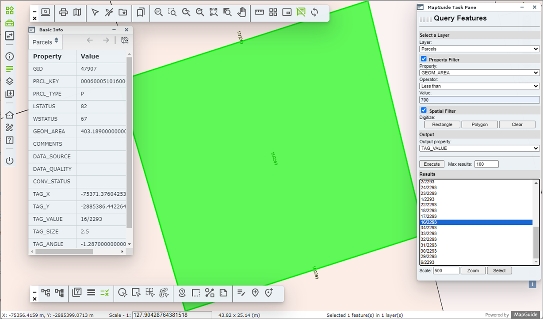Disable the Spatial Filter checkbox

(424, 110)
